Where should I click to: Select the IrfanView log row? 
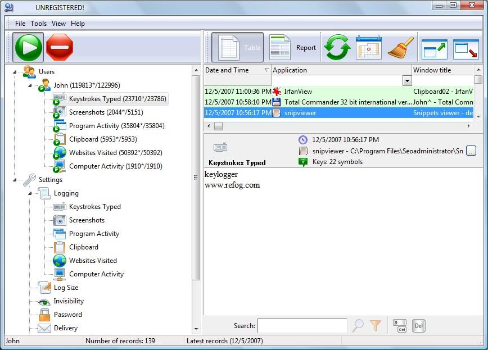pyautogui.click(x=338, y=92)
